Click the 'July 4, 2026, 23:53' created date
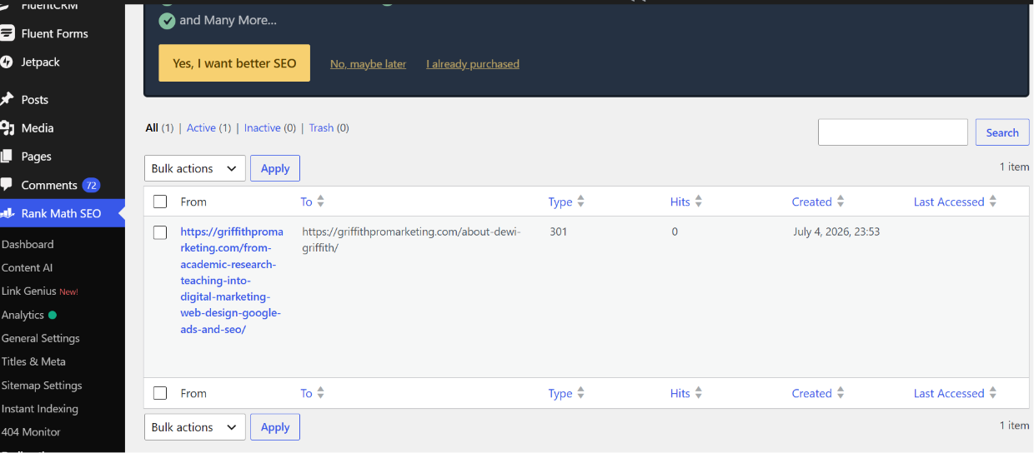The image size is (1034, 453). 836,232
